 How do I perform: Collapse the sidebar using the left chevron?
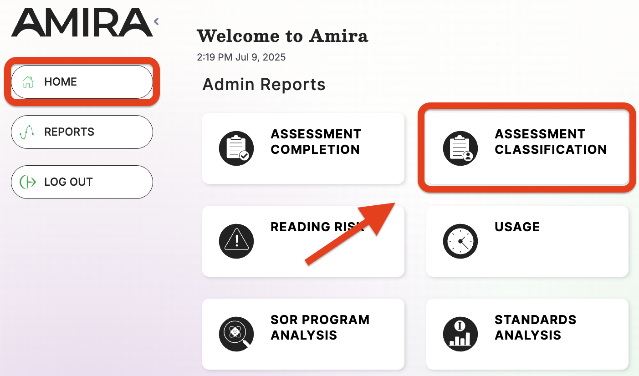[156, 21]
